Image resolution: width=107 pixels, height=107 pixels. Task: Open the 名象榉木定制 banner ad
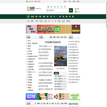coord(54,29)
